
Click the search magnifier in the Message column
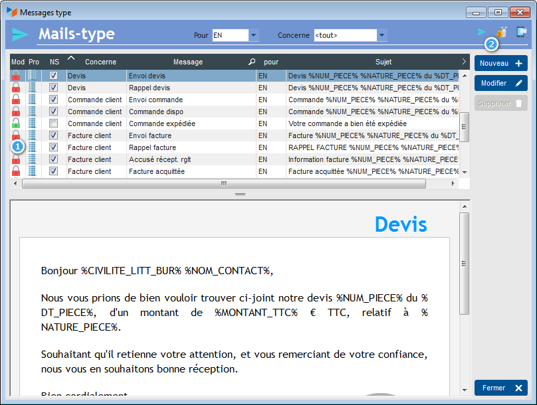252,62
